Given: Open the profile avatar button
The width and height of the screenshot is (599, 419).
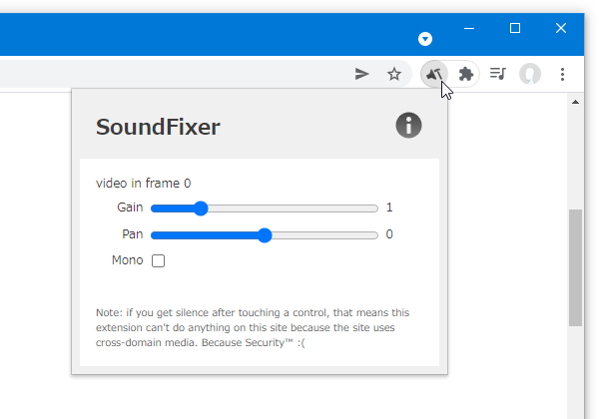Looking at the screenshot, I should [530, 74].
